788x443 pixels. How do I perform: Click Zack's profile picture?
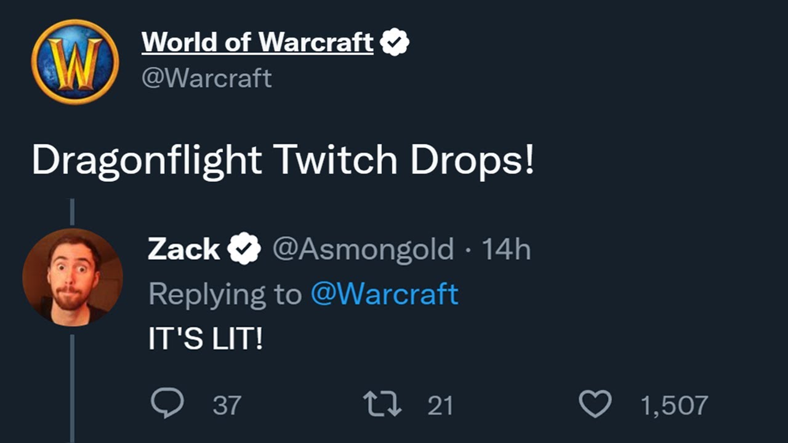[73, 277]
